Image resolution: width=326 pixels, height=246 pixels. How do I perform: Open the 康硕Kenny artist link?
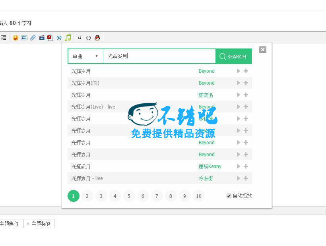coord(210,167)
